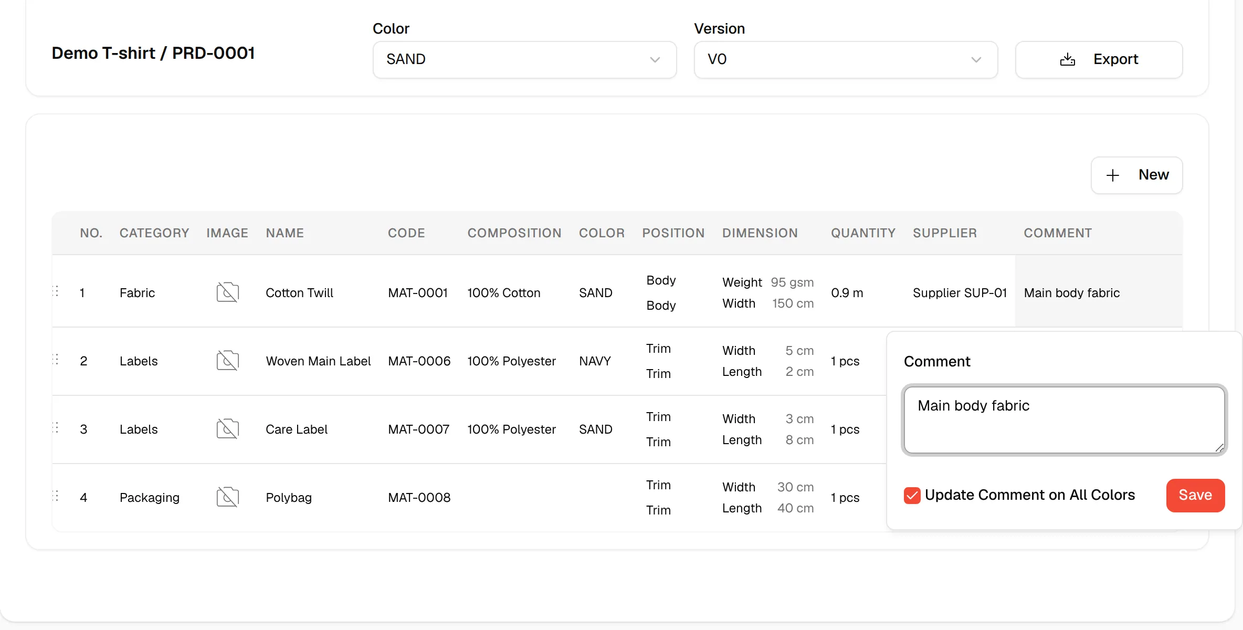Viewport: 1243px width, 630px height.
Task: Click the CATEGORY column header
Action: point(154,233)
